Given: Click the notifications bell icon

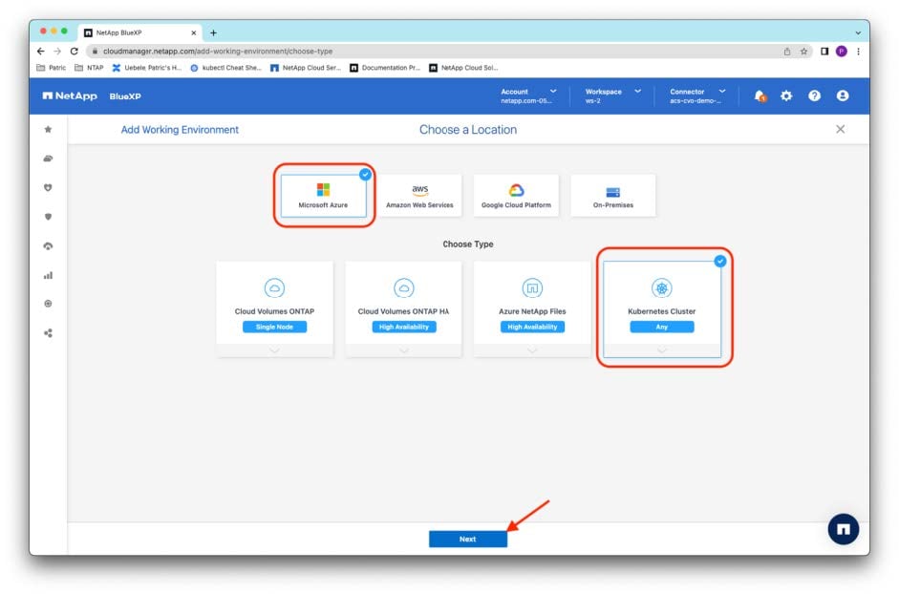Looking at the screenshot, I should (x=760, y=96).
